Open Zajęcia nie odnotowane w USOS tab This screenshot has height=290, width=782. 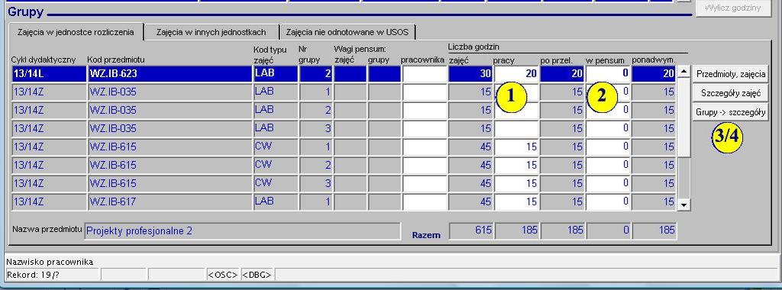pyautogui.click(x=347, y=32)
